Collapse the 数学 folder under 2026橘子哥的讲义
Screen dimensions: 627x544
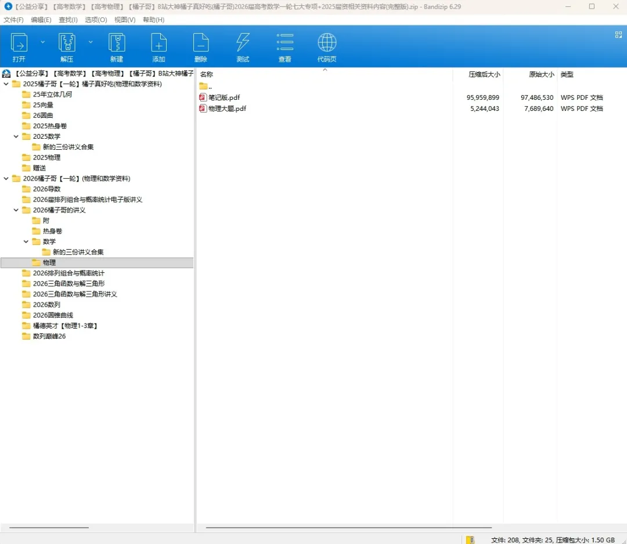(x=26, y=242)
